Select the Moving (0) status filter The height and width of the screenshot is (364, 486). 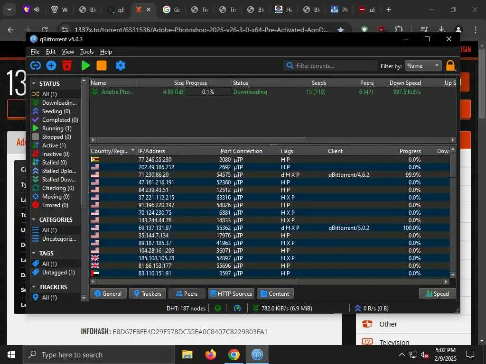pos(55,197)
